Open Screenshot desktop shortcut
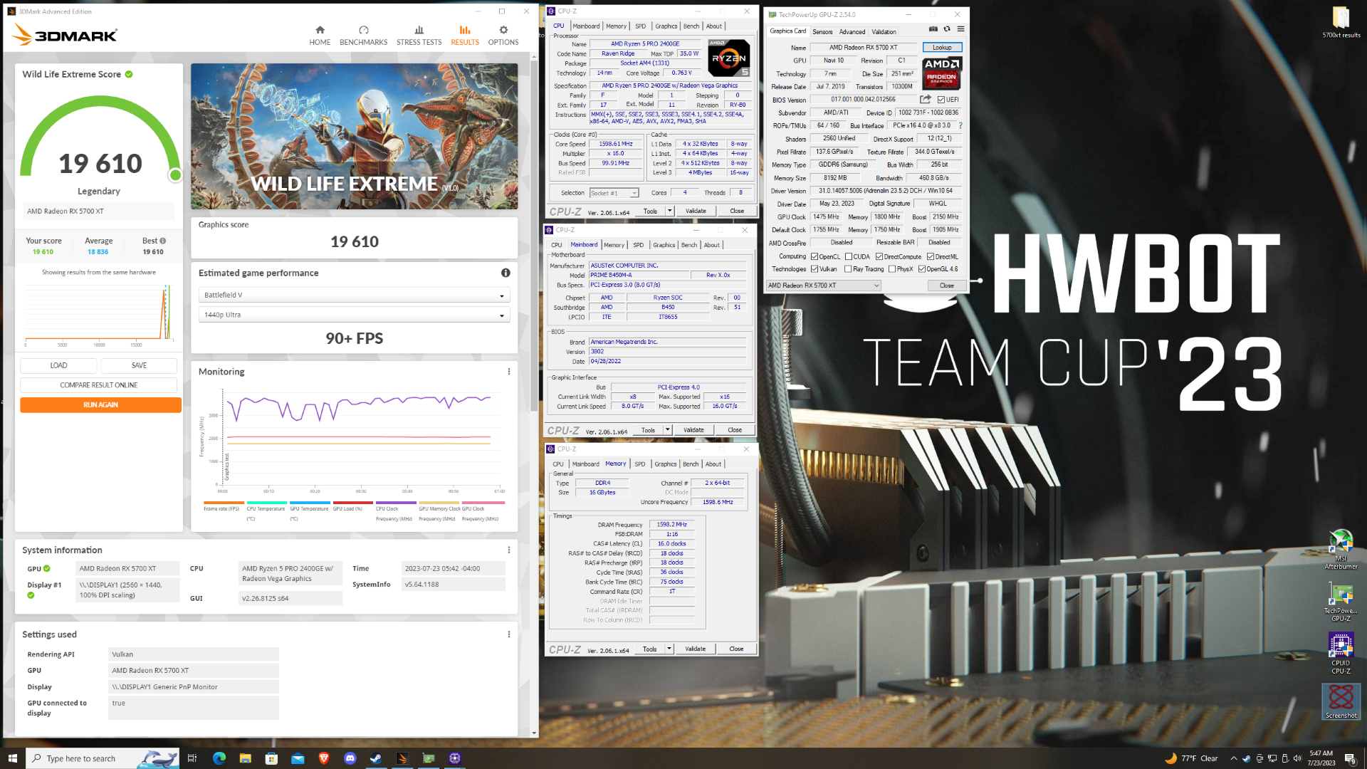 pyautogui.click(x=1341, y=701)
